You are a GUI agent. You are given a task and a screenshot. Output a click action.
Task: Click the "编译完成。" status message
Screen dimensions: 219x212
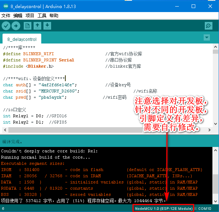click(x=12, y=142)
